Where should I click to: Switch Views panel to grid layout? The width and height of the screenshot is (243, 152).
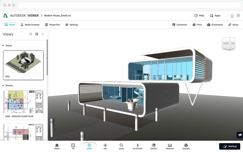coord(37,34)
